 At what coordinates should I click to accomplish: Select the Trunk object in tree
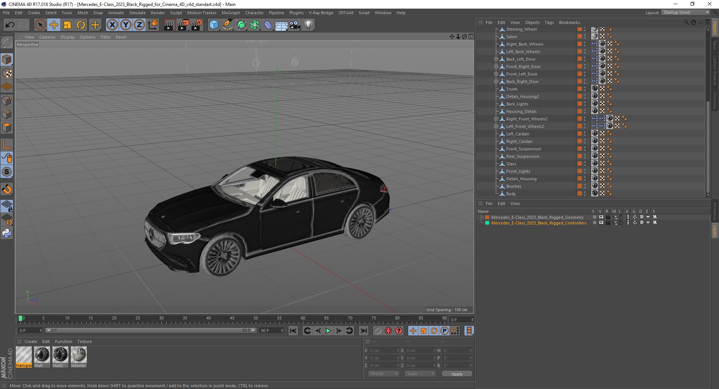point(512,89)
